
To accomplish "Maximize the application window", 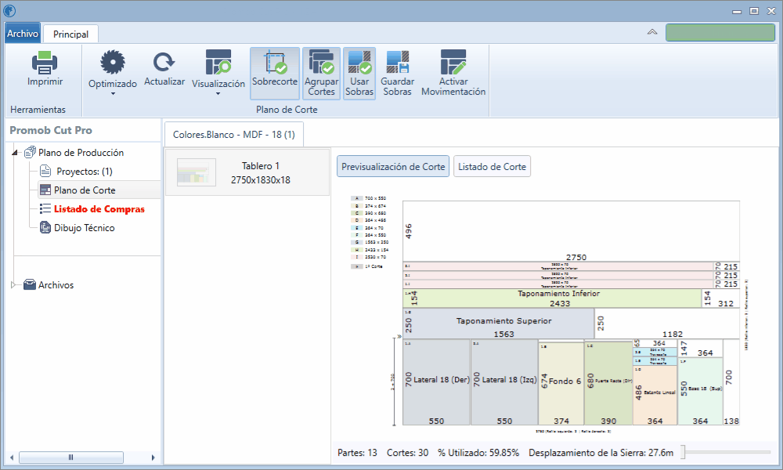I will pyautogui.click(x=754, y=10).
